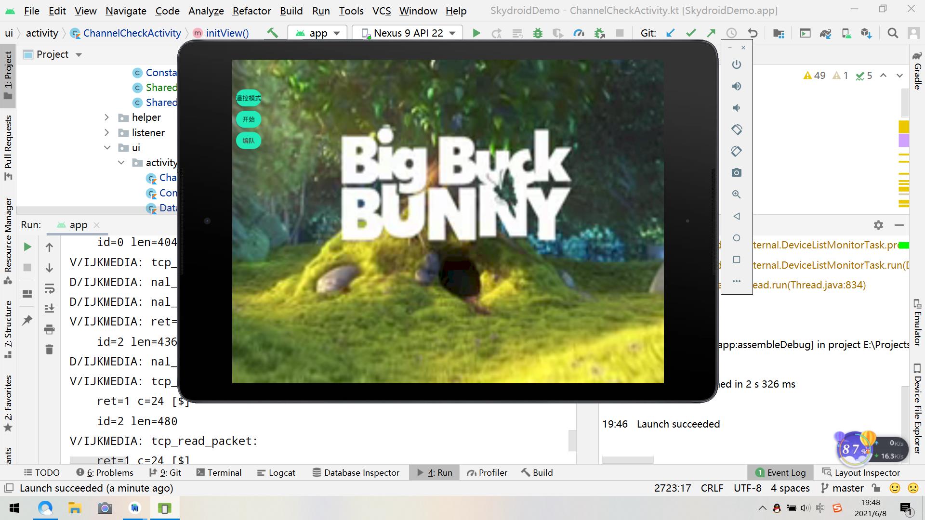
Task: Open Device File Explorer side panel
Action: tap(917, 408)
